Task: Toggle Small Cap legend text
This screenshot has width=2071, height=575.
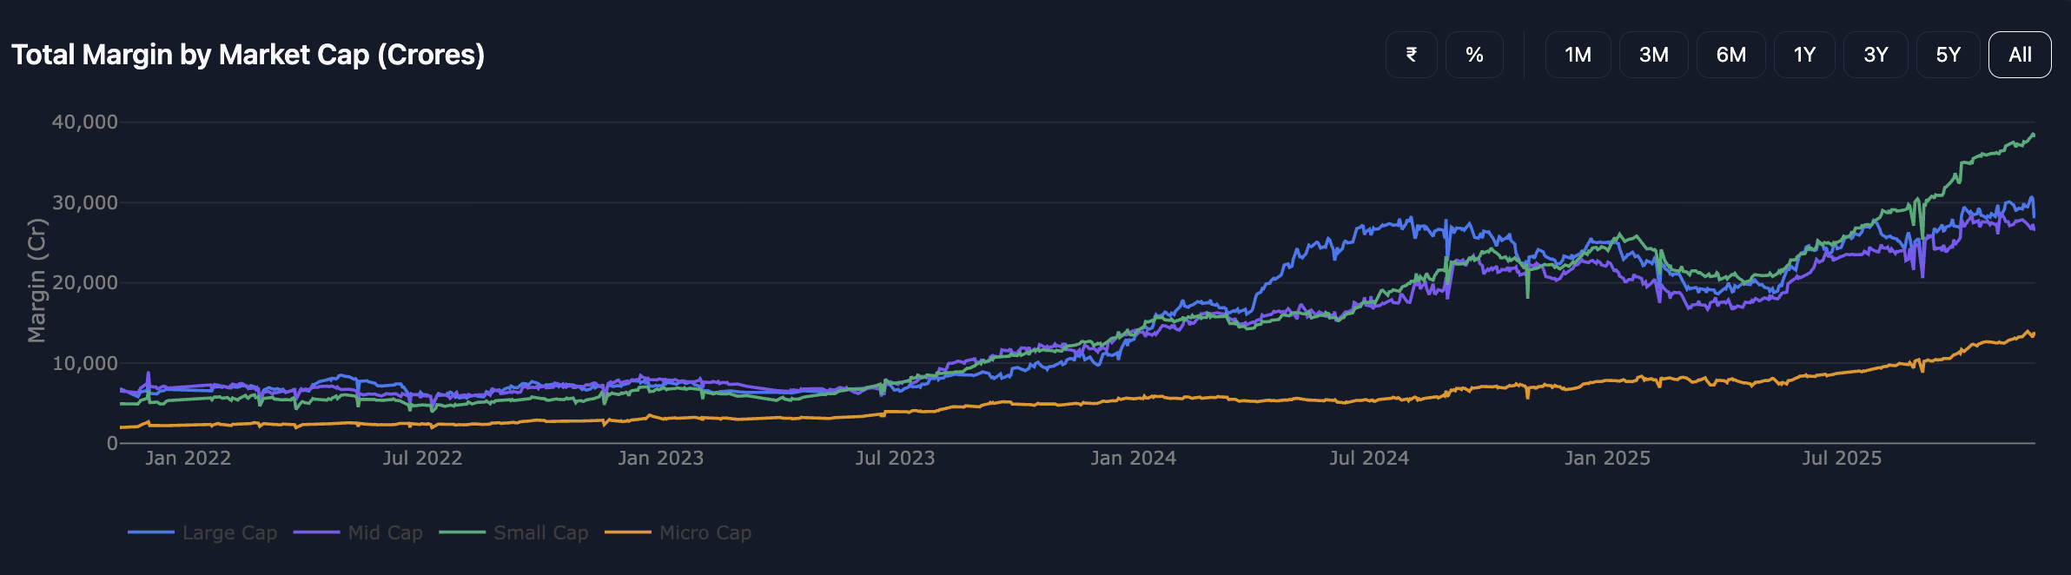Action: (540, 532)
